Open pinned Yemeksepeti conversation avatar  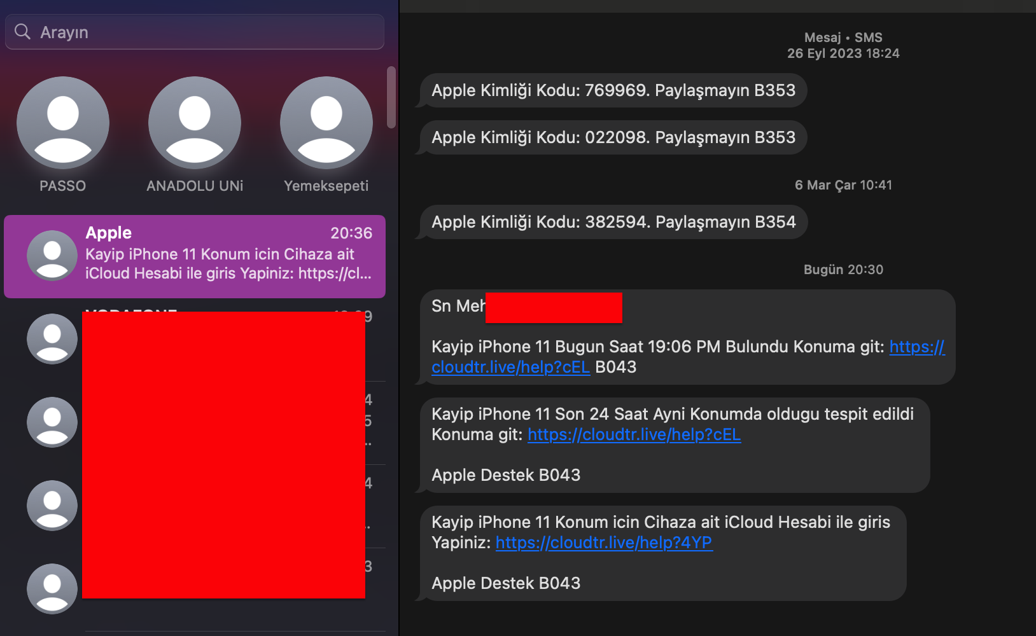point(326,123)
